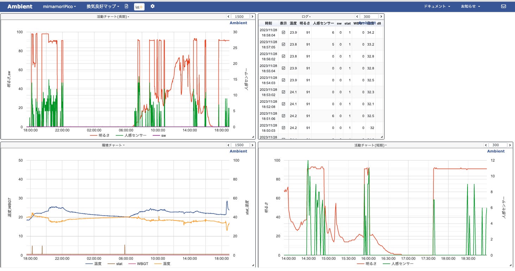
Task: Click the 1500 data count field in 環境チャート
Action: (239, 145)
